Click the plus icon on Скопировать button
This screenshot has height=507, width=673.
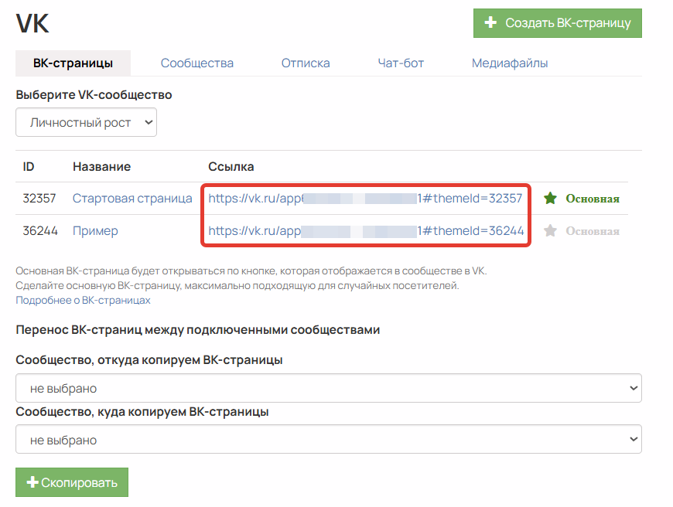[32, 482]
